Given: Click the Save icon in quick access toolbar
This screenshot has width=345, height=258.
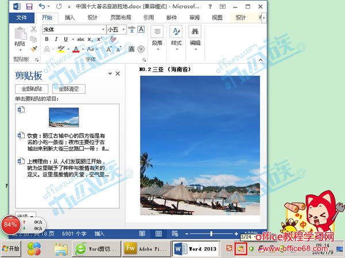Looking at the screenshot, I should tap(29, 6).
